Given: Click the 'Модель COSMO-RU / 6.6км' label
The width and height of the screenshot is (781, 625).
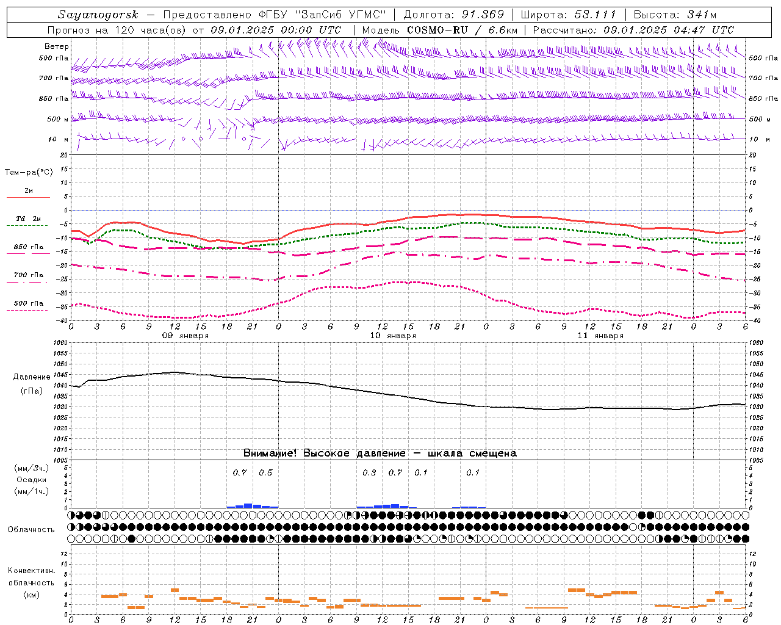Looking at the screenshot, I should click(440, 30).
